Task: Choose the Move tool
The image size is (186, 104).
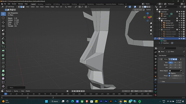Action: point(3,22)
